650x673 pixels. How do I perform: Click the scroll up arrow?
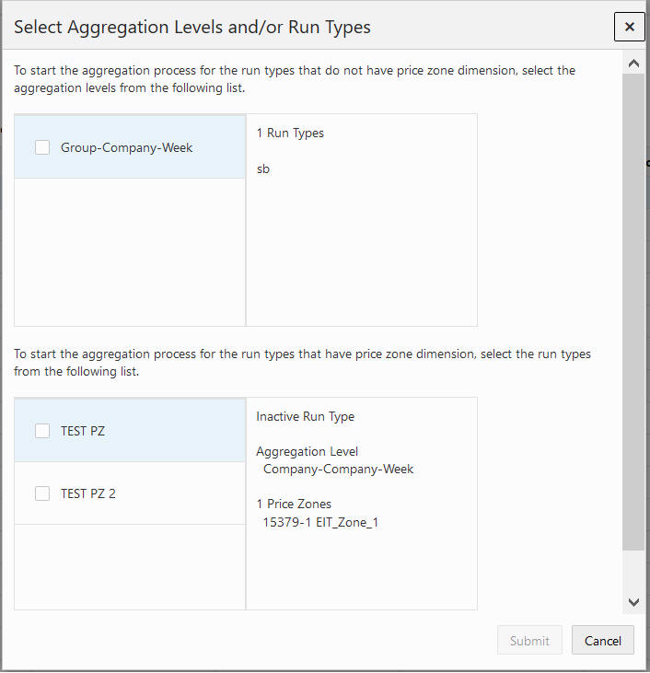pos(633,64)
